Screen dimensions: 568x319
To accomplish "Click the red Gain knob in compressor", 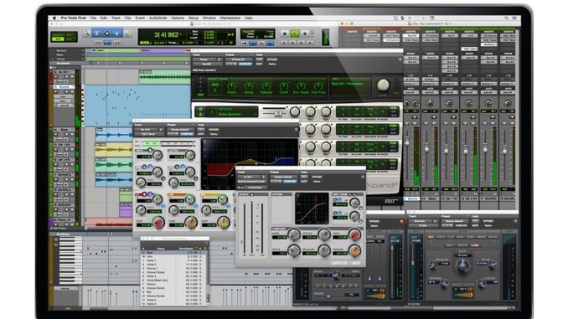I will tap(355, 234).
